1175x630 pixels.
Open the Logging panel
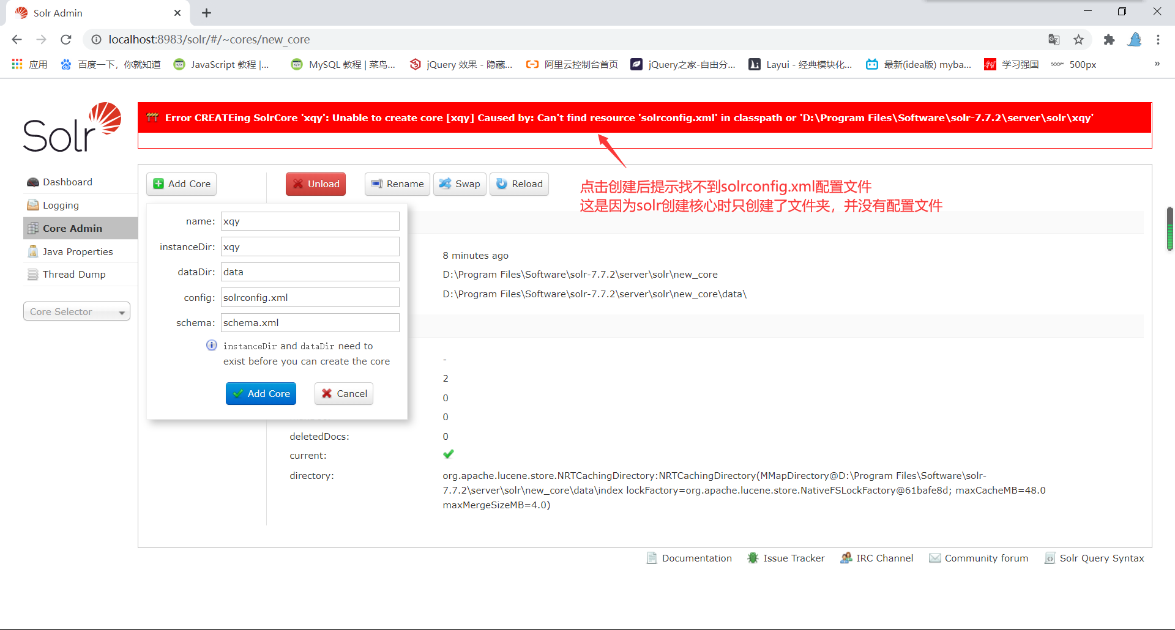[60, 205]
